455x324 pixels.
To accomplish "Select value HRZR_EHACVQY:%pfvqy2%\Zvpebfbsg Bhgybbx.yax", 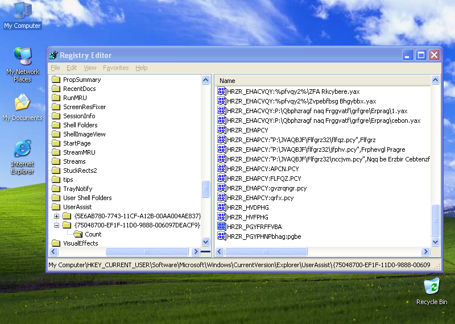I will coord(301,101).
